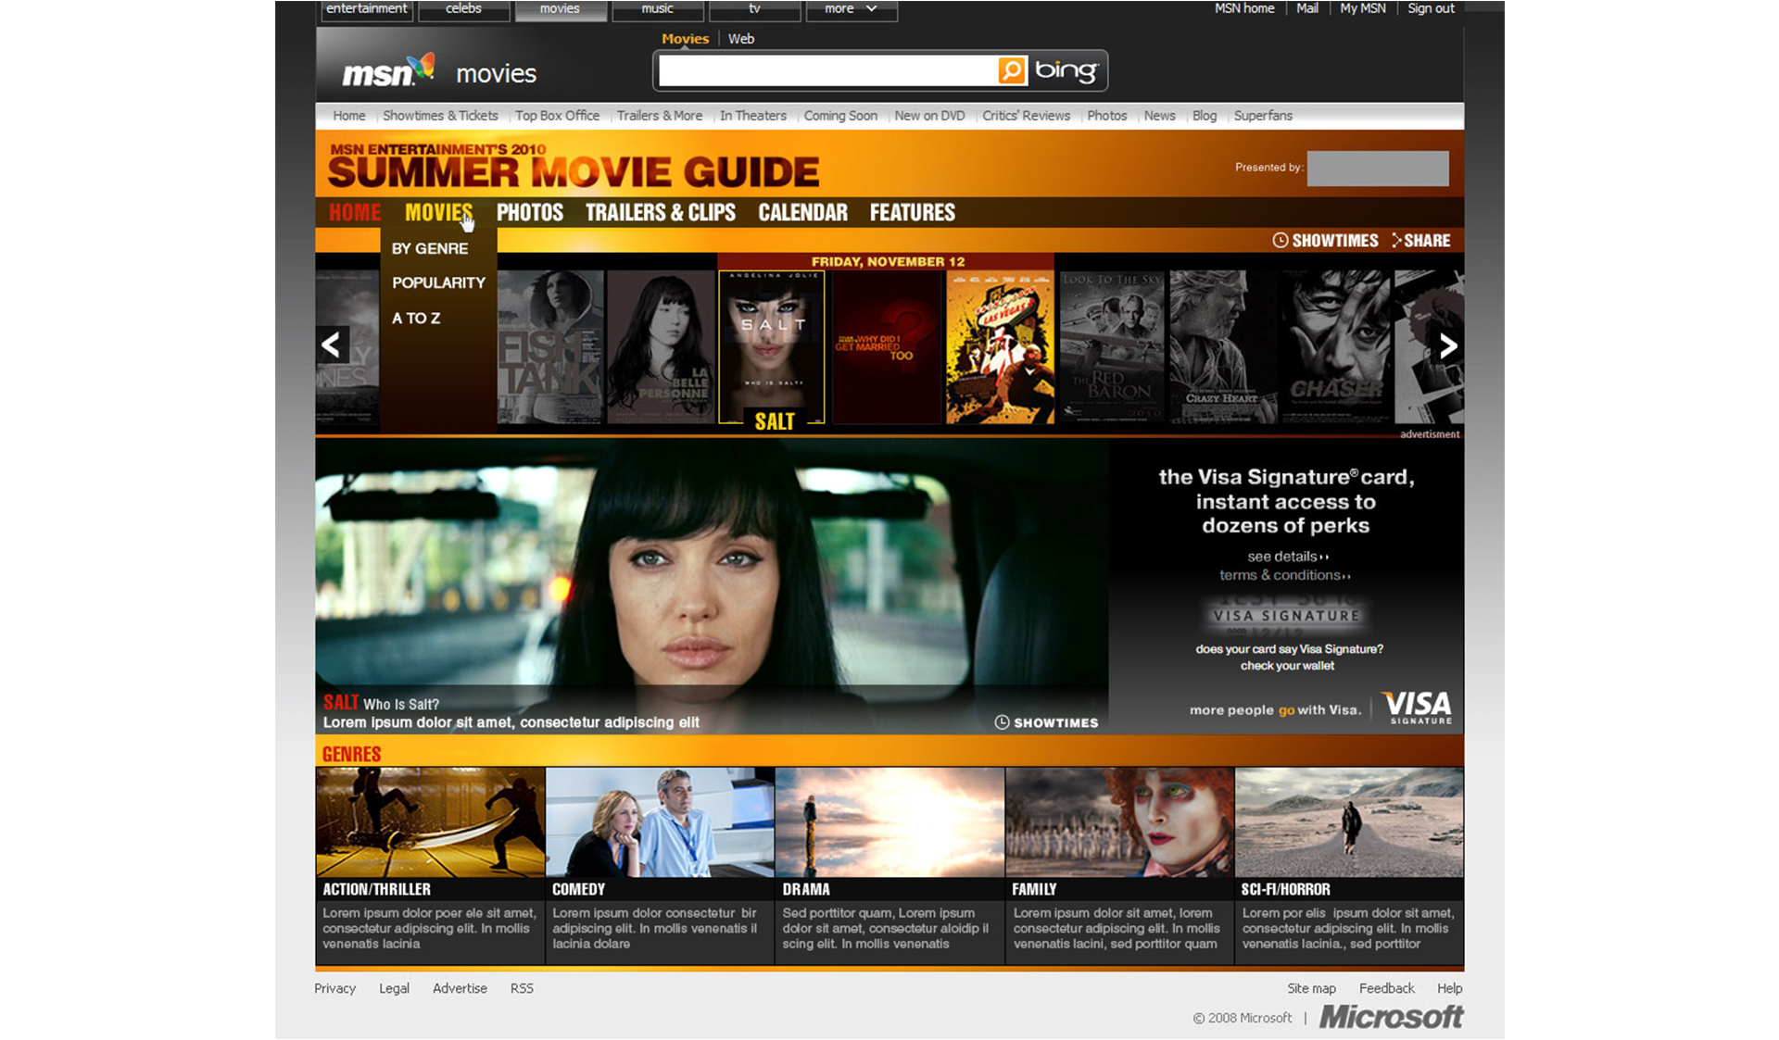Click the Bing logo beside search
Viewport: 1779px width, 1040px height.
(1066, 70)
